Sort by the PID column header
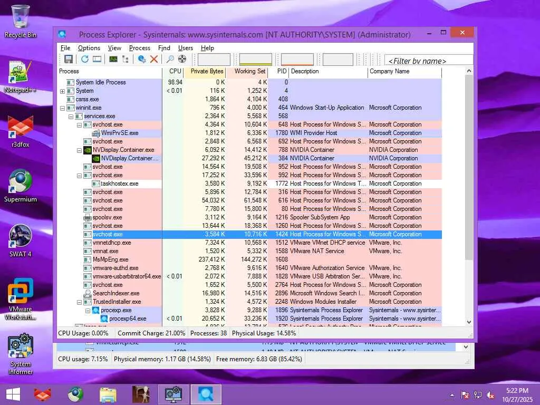Image resolution: width=540 pixels, height=405 pixels. click(278, 71)
